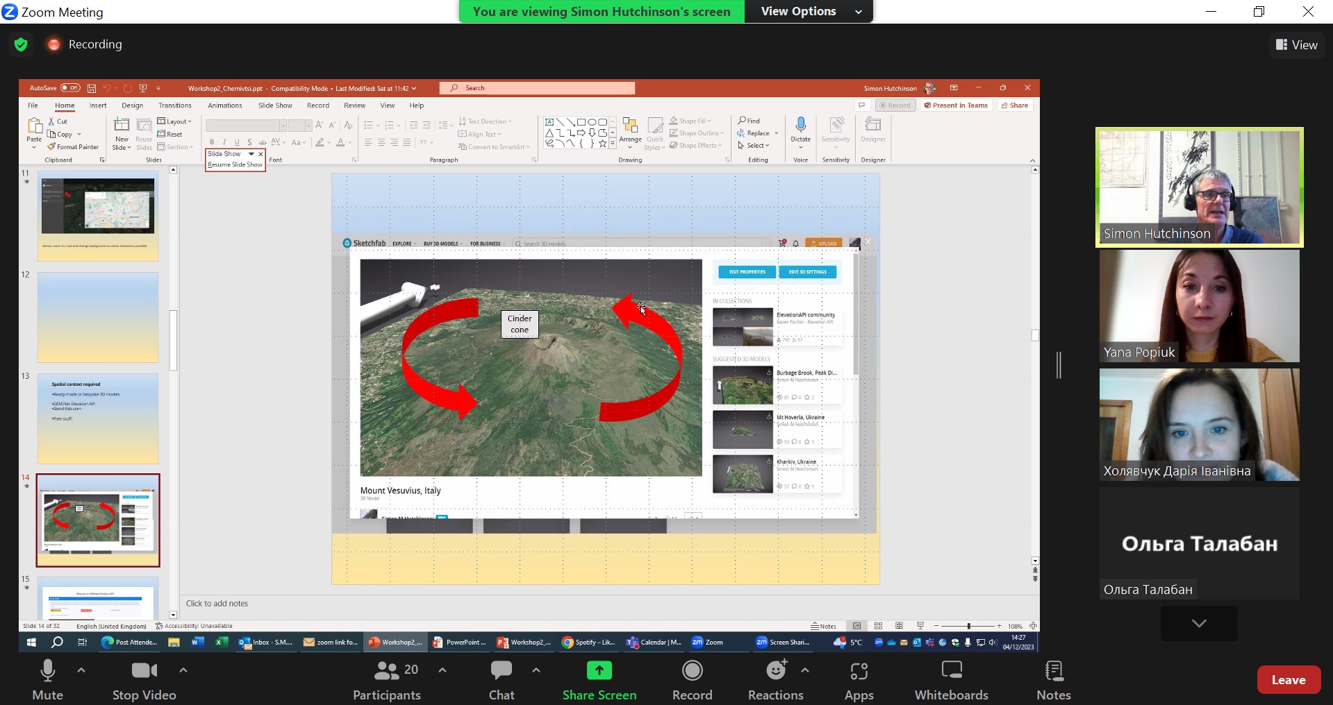The height and width of the screenshot is (705, 1333).
Task: Click the green Share Screen icon
Action: pos(599,670)
